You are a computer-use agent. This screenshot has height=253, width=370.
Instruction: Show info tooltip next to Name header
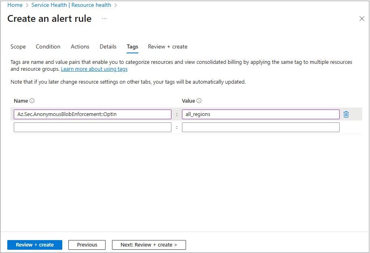[x=32, y=101]
